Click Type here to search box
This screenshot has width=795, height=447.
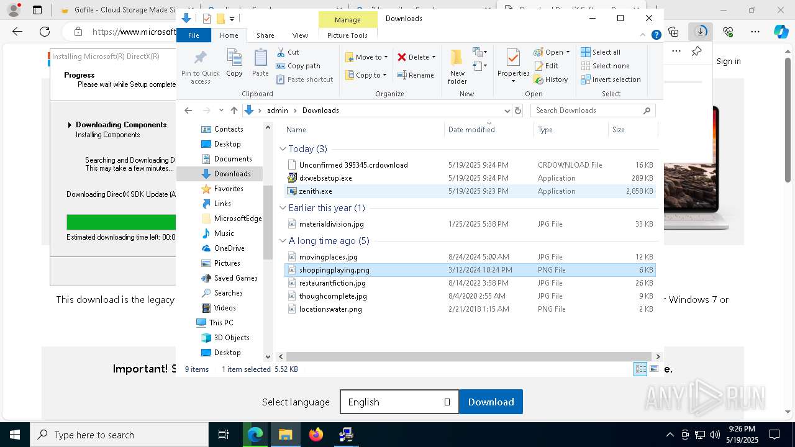(x=119, y=435)
